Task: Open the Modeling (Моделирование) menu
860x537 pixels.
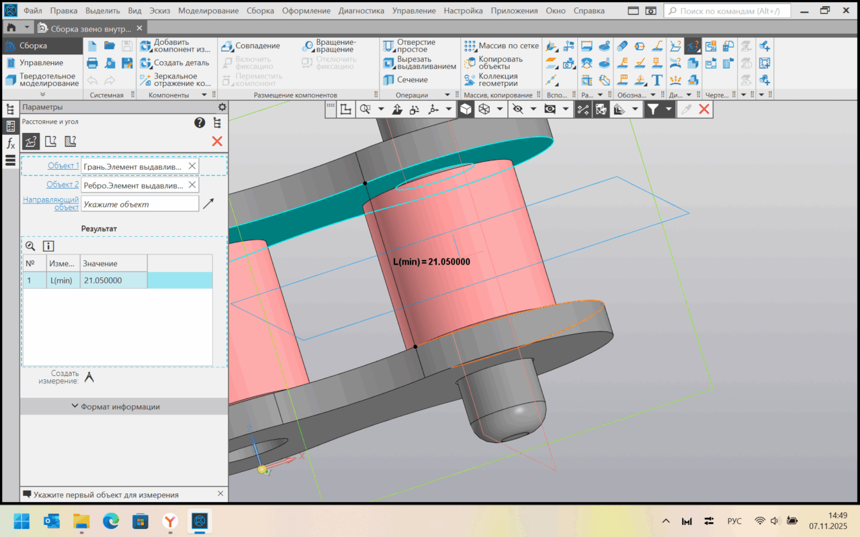Action: coord(208,11)
